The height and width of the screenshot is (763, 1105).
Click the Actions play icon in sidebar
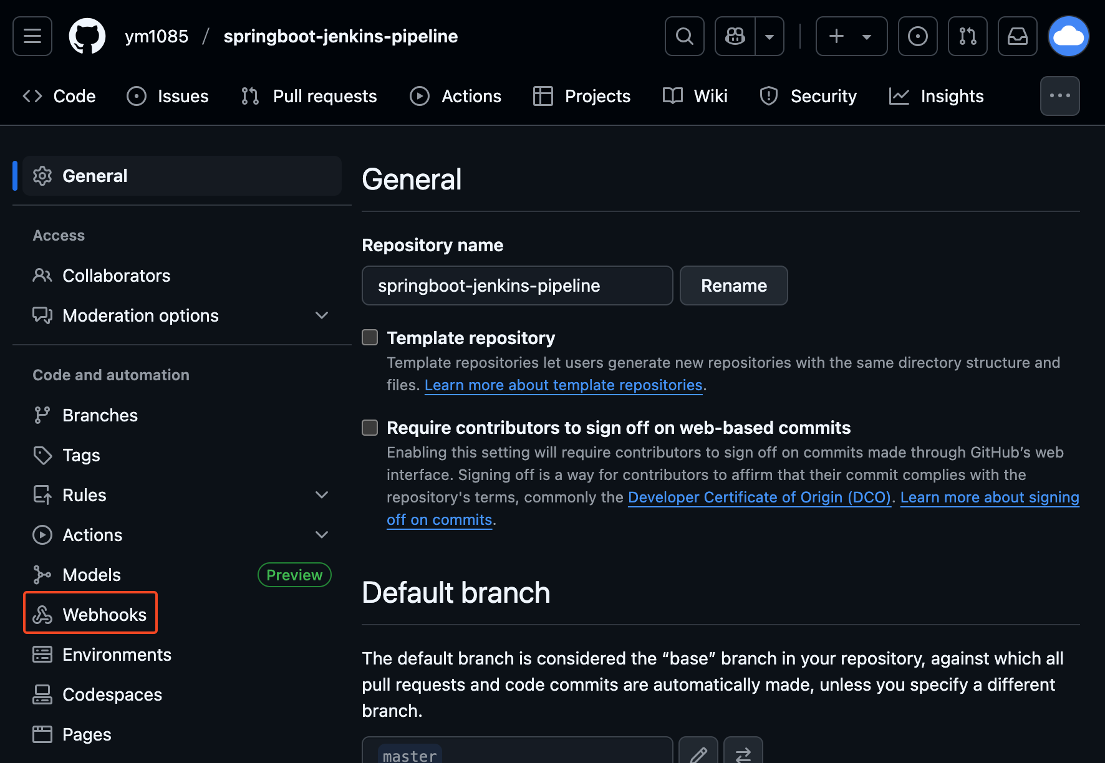click(x=42, y=535)
